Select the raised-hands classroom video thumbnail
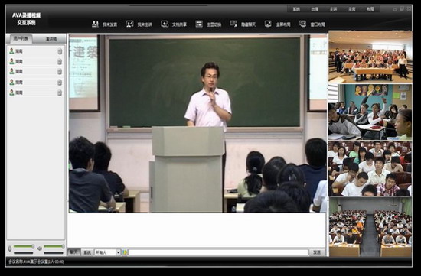This screenshot has height=276, width=421. pos(370,112)
